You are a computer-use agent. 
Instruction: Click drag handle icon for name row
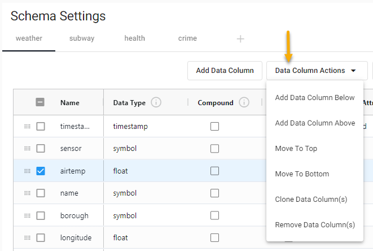point(27,193)
